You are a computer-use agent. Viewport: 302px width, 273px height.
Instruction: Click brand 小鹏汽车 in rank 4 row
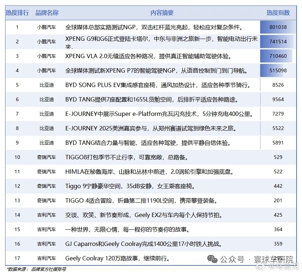[47, 70]
